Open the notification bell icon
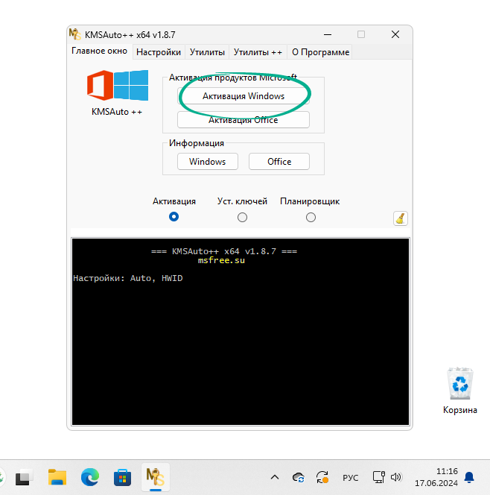This screenshot has height=495, width=490. coord(469,477)
